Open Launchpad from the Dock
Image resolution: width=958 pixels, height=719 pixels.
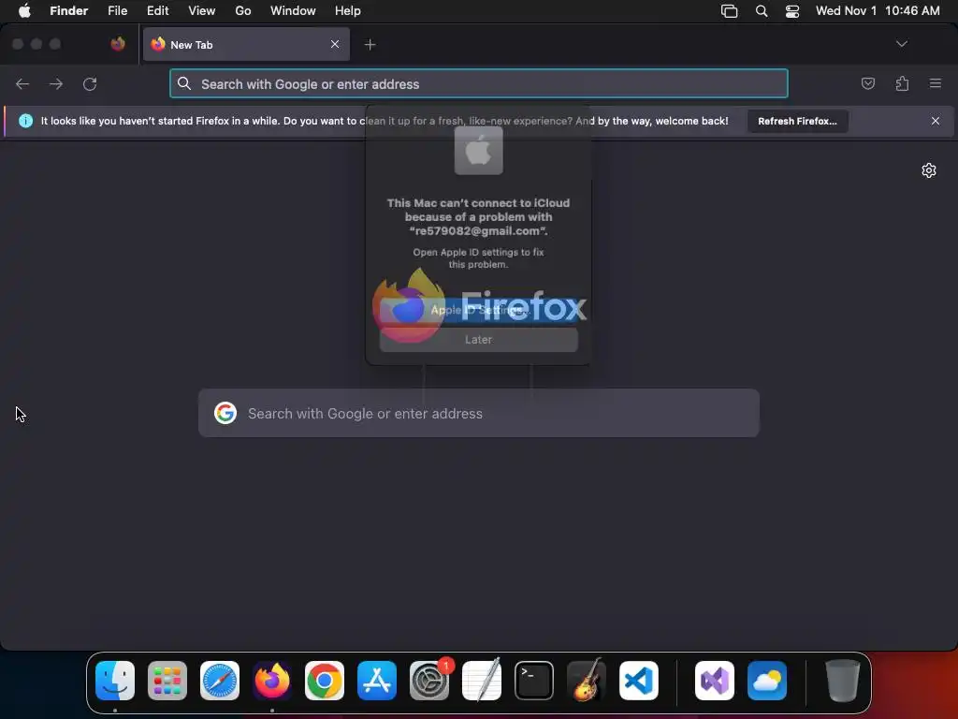pyautogui.click(x=167, y=681)
